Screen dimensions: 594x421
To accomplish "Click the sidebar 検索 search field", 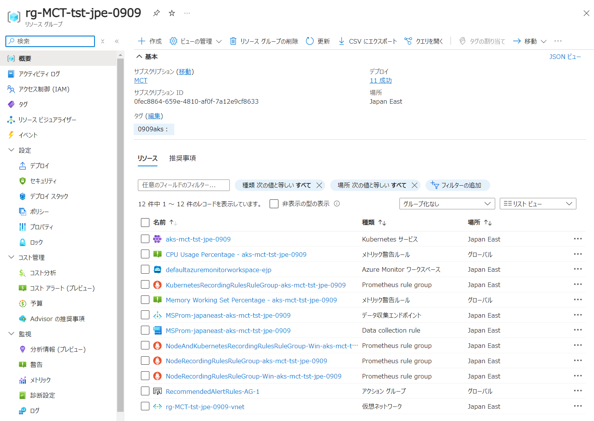I will tap(50, 41).
